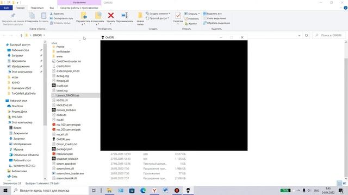348x195 pixels.
Task: Click the Копировать ribbon icon
Action: [x=32, y=16]
